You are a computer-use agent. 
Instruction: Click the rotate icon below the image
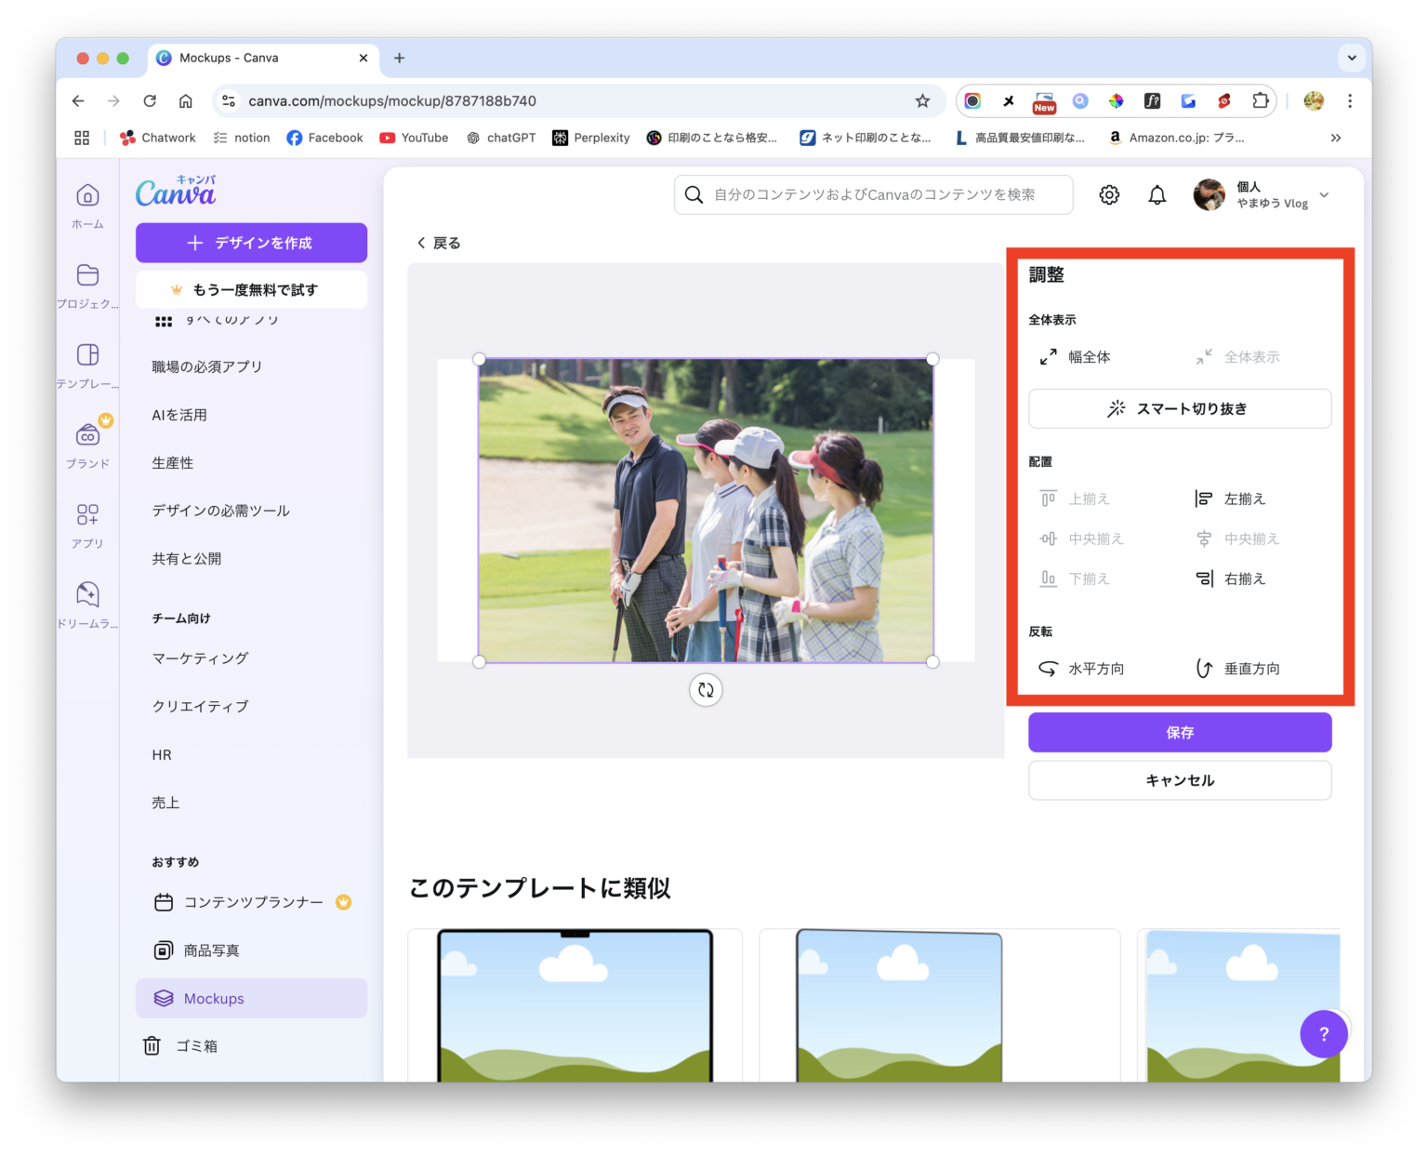click(706, 689)
